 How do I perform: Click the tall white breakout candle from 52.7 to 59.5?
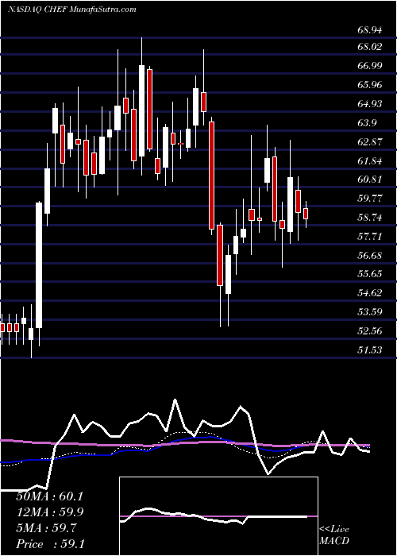pos(39,265)
